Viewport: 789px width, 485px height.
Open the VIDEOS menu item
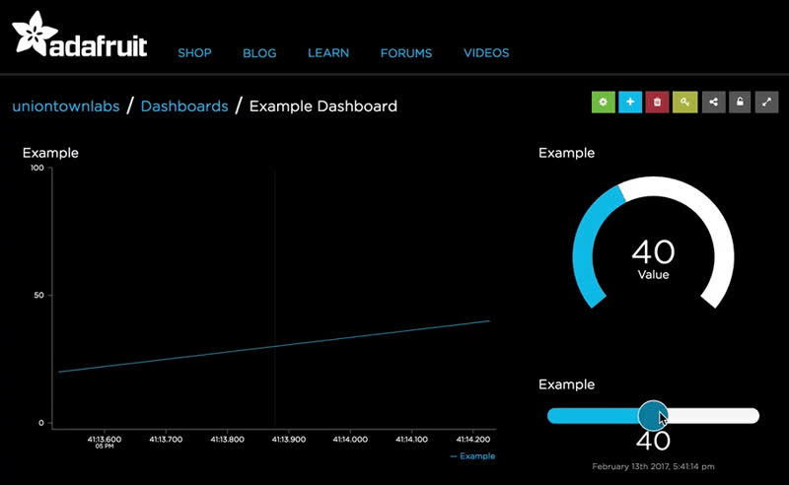coord(486,53)
